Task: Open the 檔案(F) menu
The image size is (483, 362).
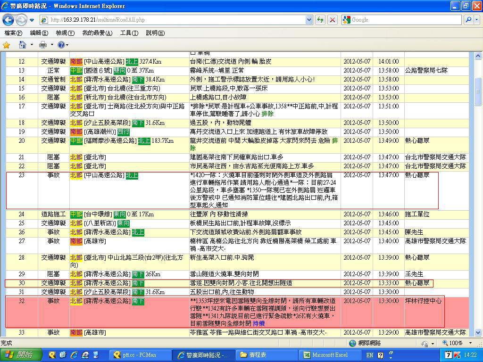Action: pyautogui.click(x=13, y=33)
